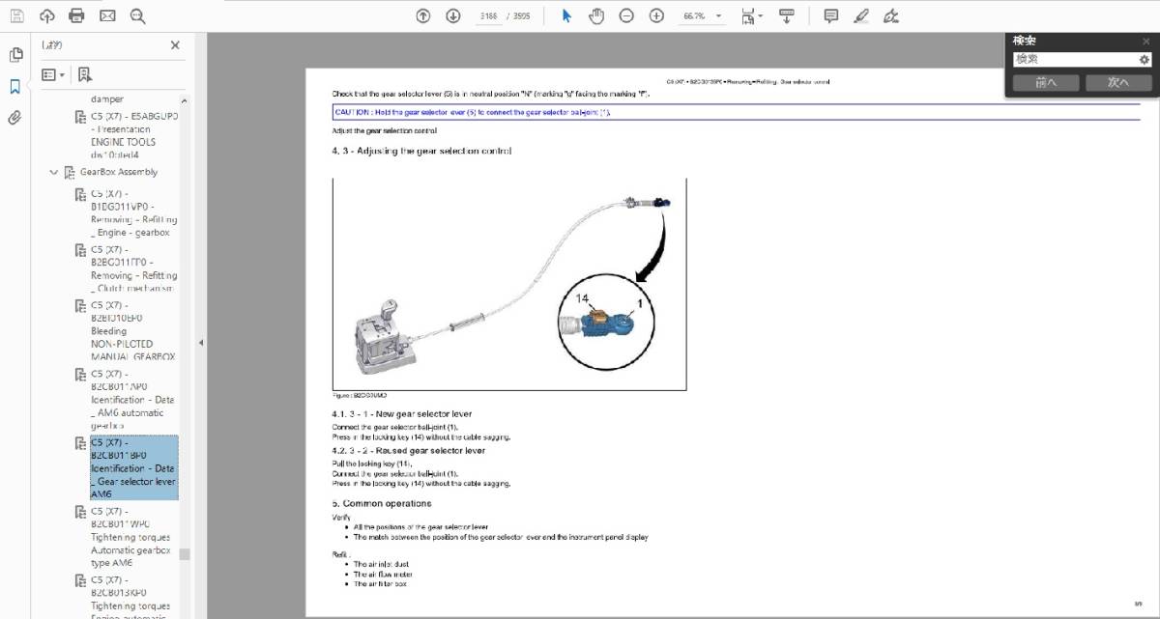The height and width of the screenshot is (619, 1160).
Task: Click the bookmark icon of B2BI010BP0
Action: pos(81,307)
